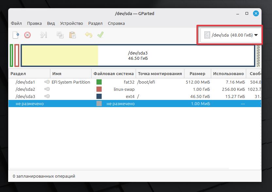The height and width of the screenshot is (192, 272).
Task: Sort by the Раздел column header
Action: (x=29, y=74)
